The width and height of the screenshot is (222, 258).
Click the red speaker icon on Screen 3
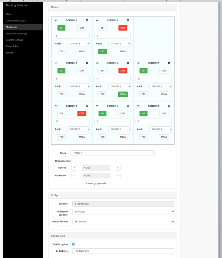[x=56, y=63]
